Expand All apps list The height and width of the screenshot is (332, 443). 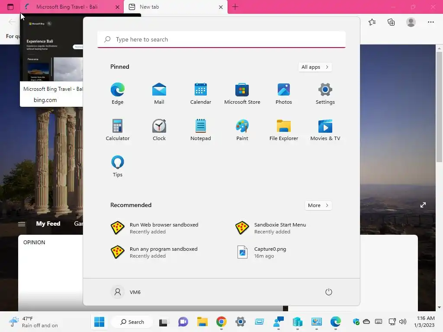pos(315,67)
